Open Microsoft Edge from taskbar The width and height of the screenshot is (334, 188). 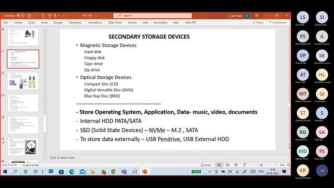click(71, 171)
